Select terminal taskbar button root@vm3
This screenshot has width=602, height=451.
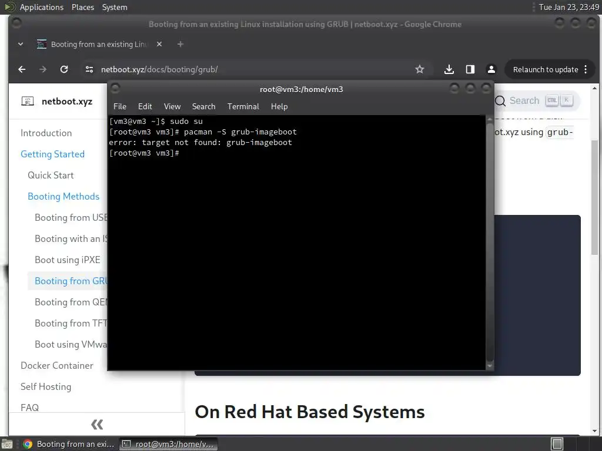pos(168,444)
